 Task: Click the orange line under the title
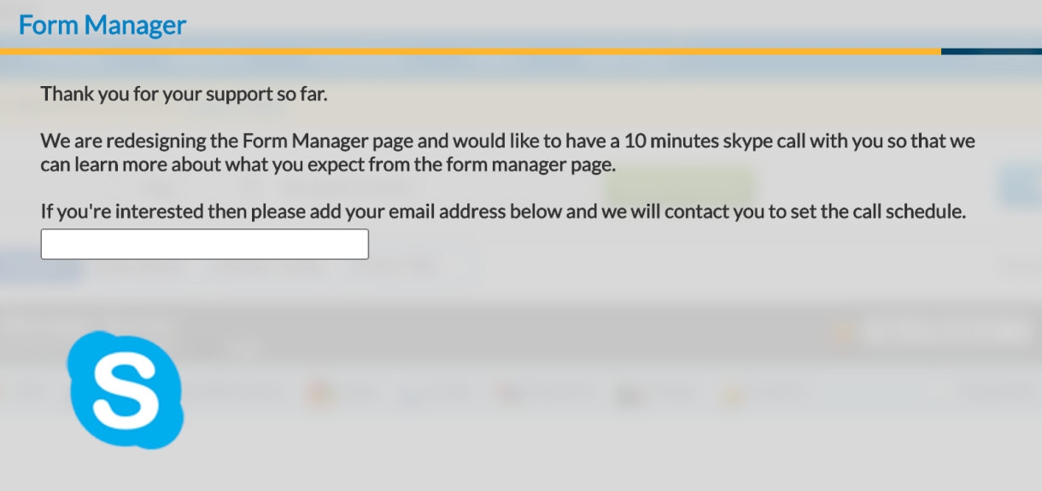click(471, 51)
